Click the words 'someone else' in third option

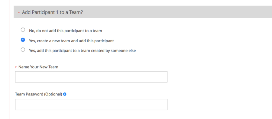(123, 51)
